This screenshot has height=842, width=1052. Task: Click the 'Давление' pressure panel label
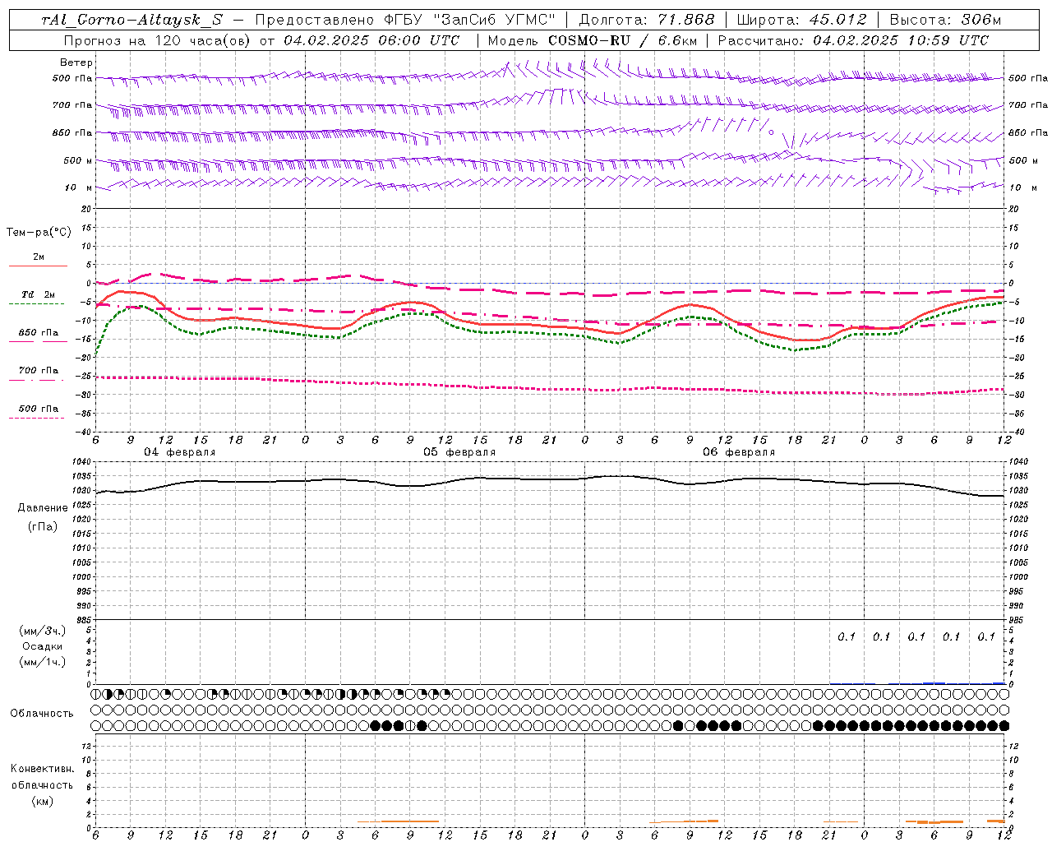pyautogui.click(x=43, y=507)
